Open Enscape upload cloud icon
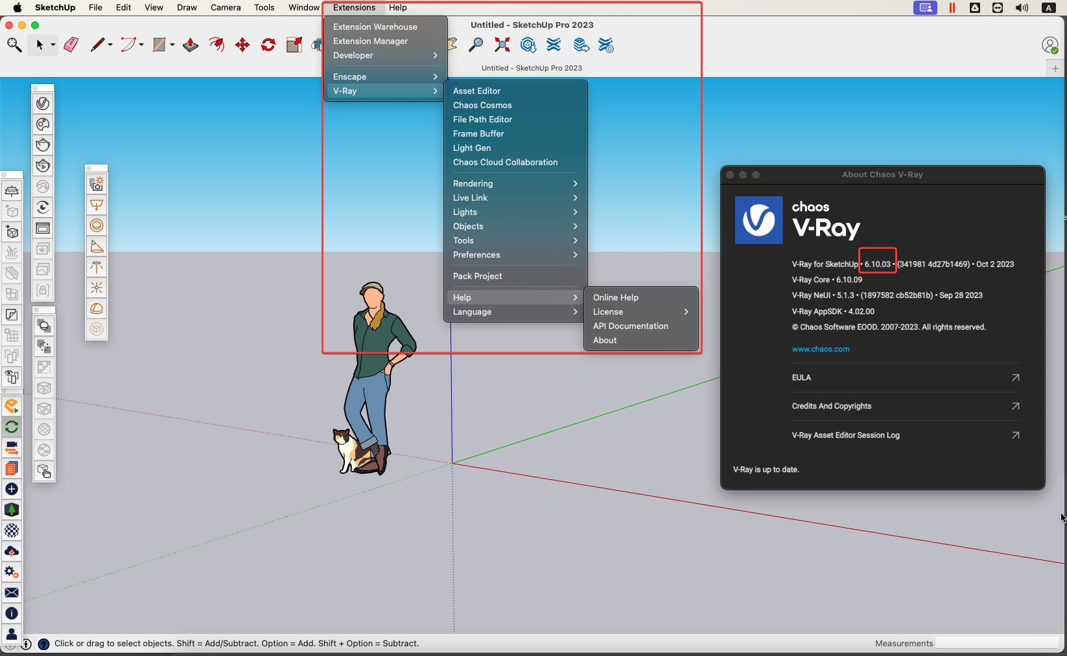 (x=12, y=551)
